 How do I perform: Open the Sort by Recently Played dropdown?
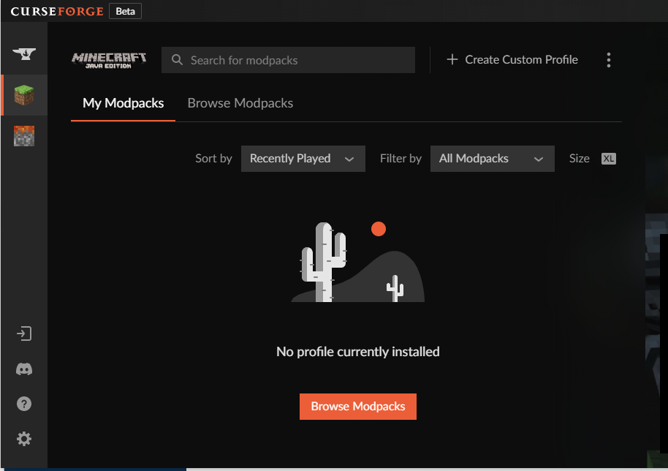pos(303,158)
